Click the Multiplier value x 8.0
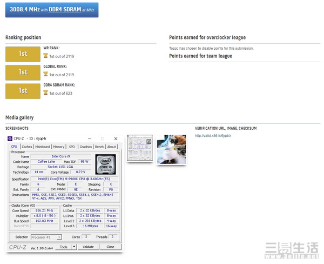The height and width of the screenshot is (264, 324). point(44,215)
